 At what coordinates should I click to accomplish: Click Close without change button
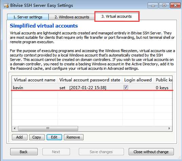(151, 152)
